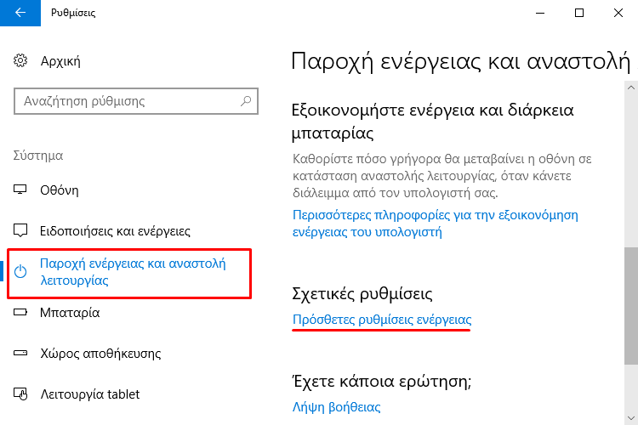Click the magnifier icon in the search box
638x425 pixels.
point(246,101)
